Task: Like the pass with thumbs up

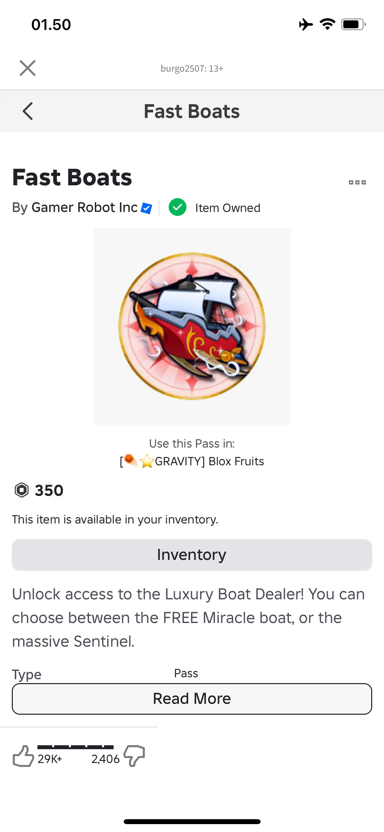Action: pyautogui.click(x=23, y=756)
